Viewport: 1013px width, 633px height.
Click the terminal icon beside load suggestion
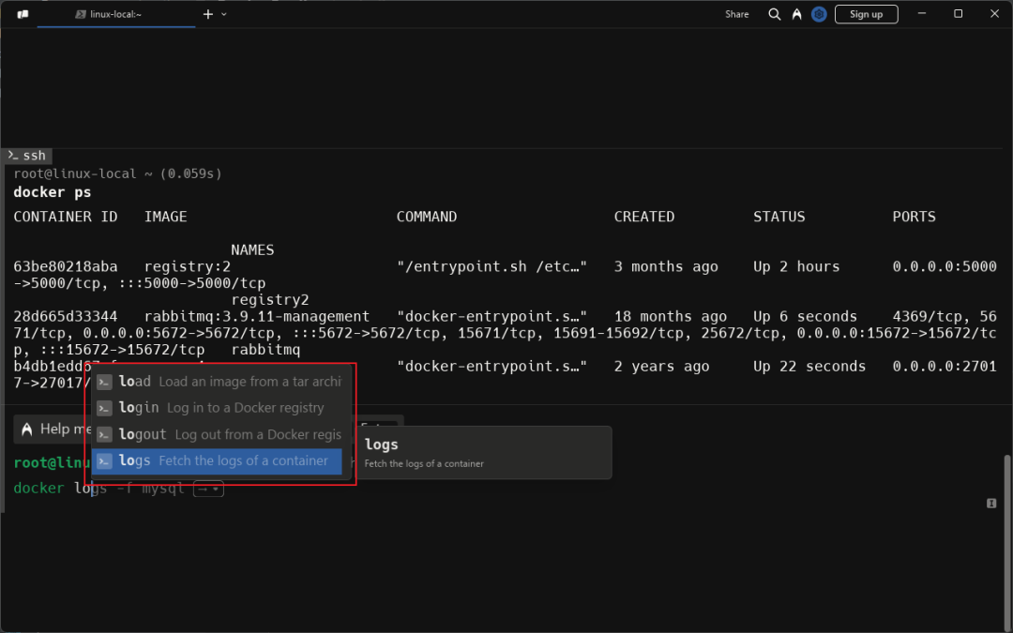pyautogui.click(x=105, y=382)
